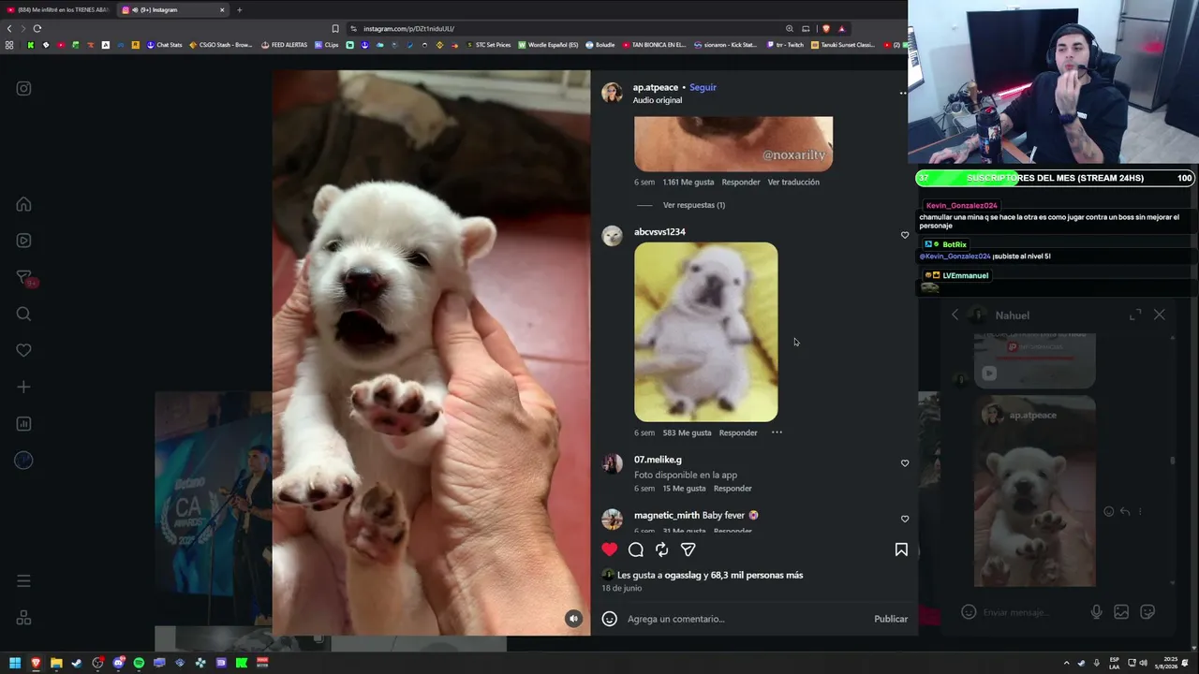Open emoji picker beside comment field
The width and height of the screenshot is (1199, 674).
(610, 619)
